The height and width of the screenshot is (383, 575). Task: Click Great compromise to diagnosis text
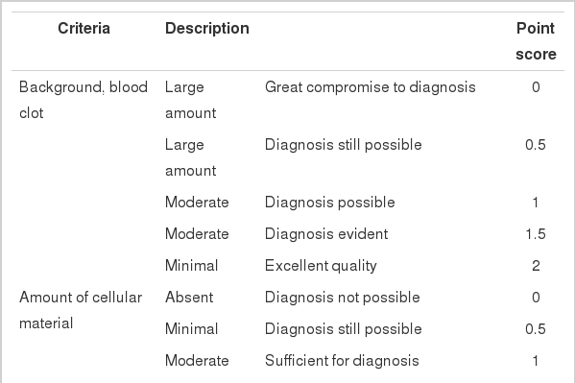[370, 87]
